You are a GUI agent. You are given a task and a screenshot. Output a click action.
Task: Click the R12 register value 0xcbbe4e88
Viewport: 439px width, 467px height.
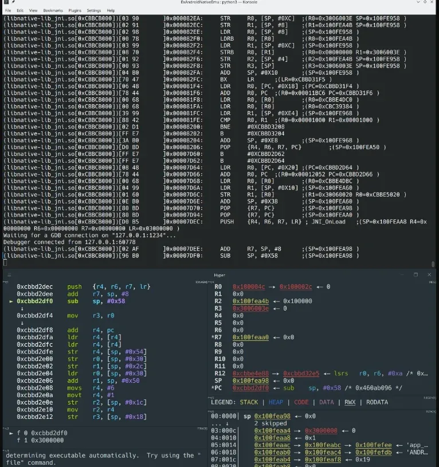pyautogui.click(x=250, y=374)
